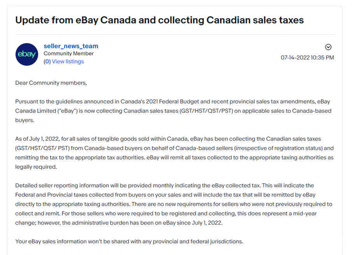353x255 pixels.
Task: Click the eBay logo avatar
Action: [x=27, y=54]
